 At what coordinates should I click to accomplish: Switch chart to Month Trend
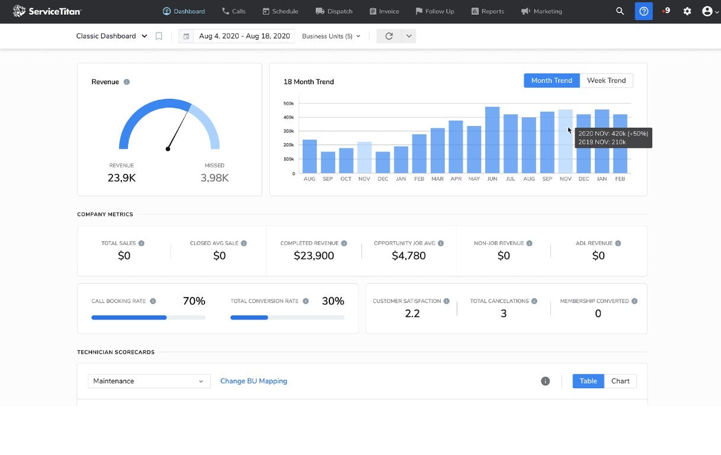(551, 80)
